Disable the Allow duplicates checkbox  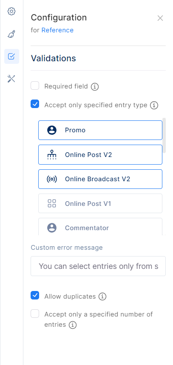pyautogui.click(x=35, y=295)
